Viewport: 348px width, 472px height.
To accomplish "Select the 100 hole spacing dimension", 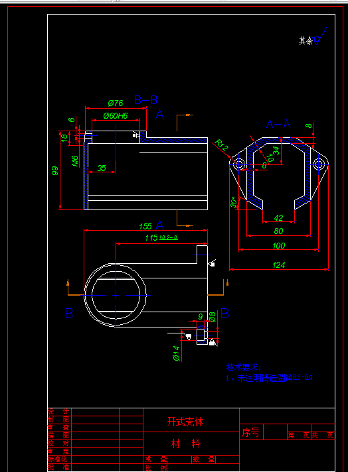I will pos(279,246).
